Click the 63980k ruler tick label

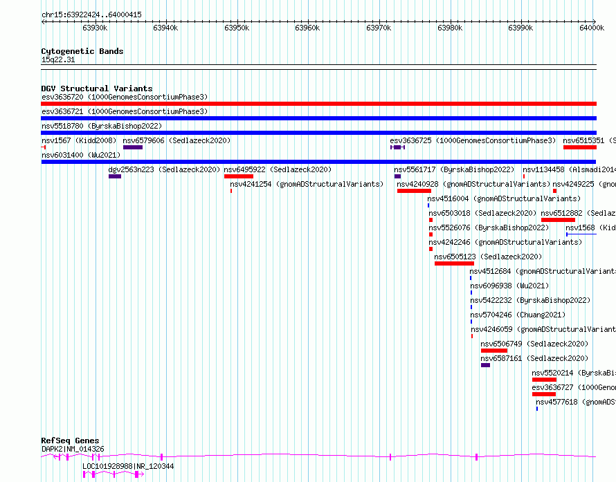(450, 28)
